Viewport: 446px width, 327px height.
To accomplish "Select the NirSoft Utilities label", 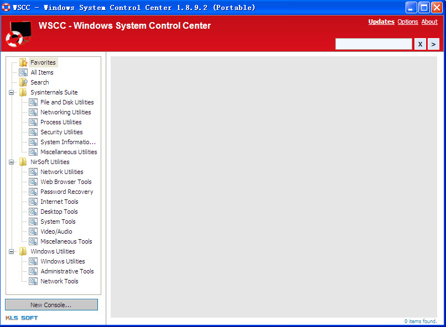I will click(x=50, y=162).
